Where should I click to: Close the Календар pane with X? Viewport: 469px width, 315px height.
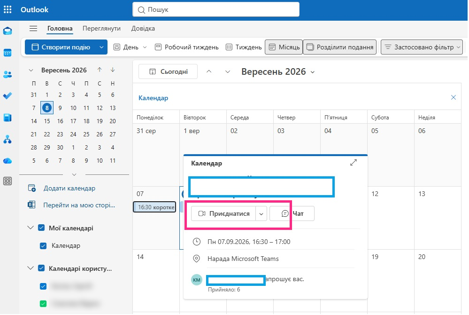click(x=454, y=97)
